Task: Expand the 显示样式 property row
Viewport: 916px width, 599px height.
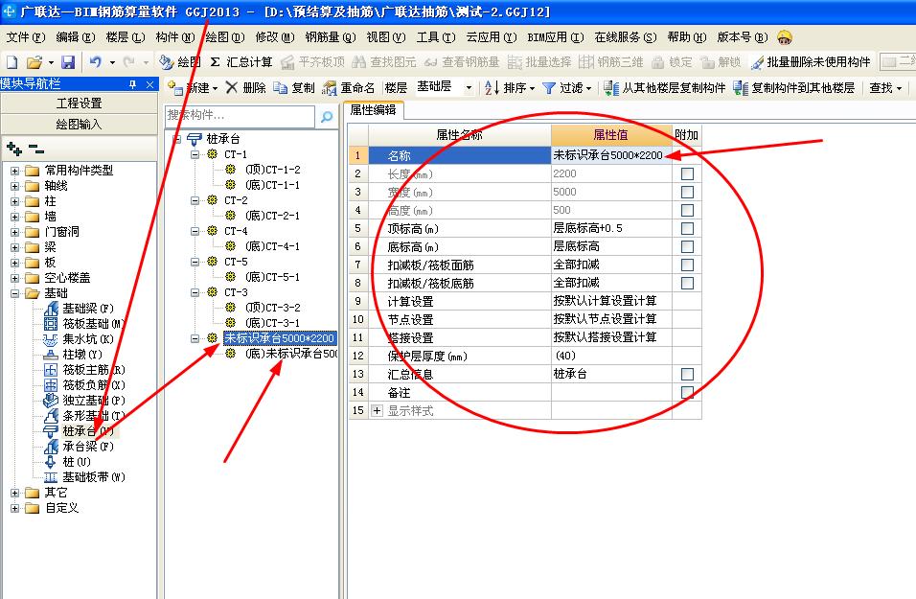Action: [x=378, y=411]
